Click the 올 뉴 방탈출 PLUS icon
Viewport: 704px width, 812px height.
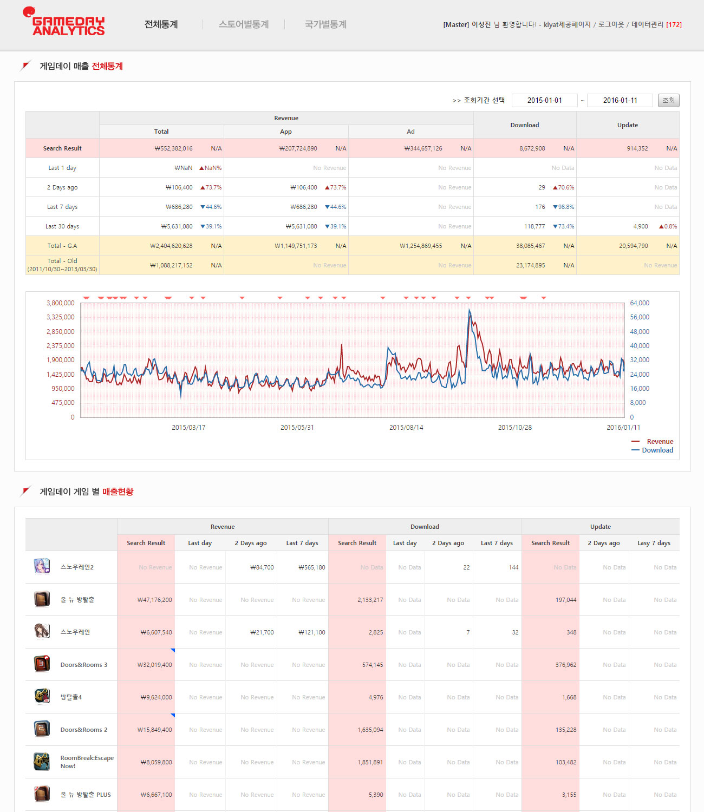pos(42,794)
